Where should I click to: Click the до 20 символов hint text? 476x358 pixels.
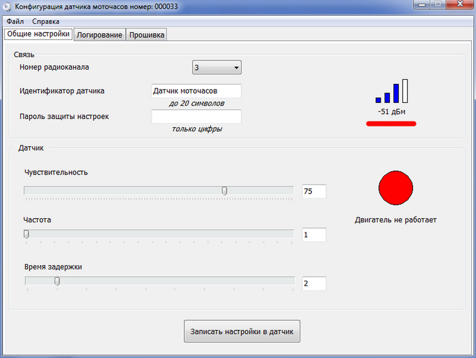pos(196,104)
